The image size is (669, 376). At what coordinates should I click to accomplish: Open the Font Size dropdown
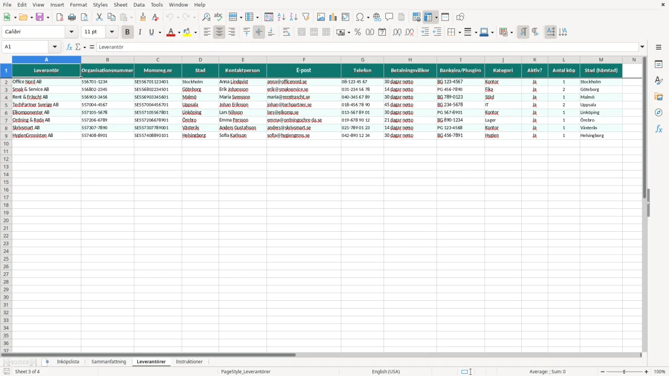[111, 32]
